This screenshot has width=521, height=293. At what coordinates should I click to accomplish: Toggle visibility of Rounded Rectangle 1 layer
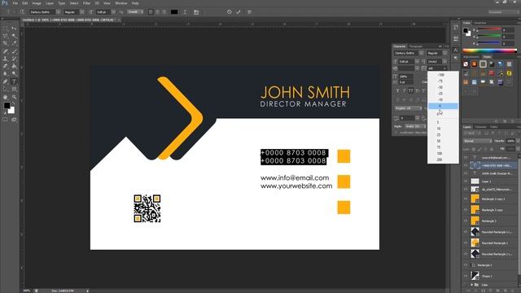(466, 243)
